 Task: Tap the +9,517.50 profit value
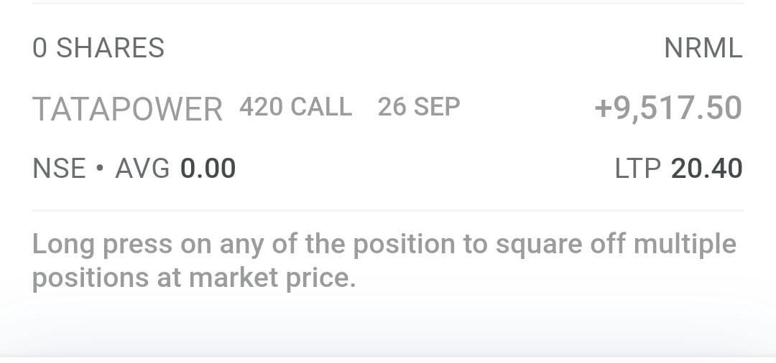pos(668,108)
